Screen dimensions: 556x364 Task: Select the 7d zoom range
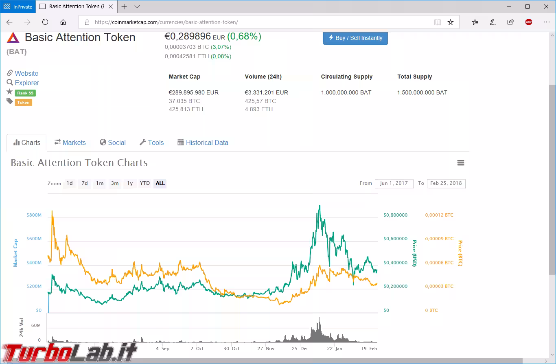[x=85, y=183]
